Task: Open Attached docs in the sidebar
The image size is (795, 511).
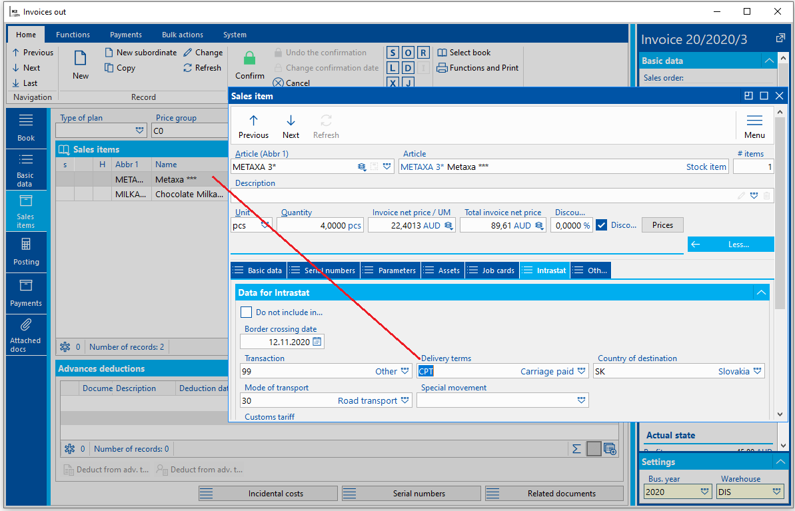Action: click(x=26, y=335)
